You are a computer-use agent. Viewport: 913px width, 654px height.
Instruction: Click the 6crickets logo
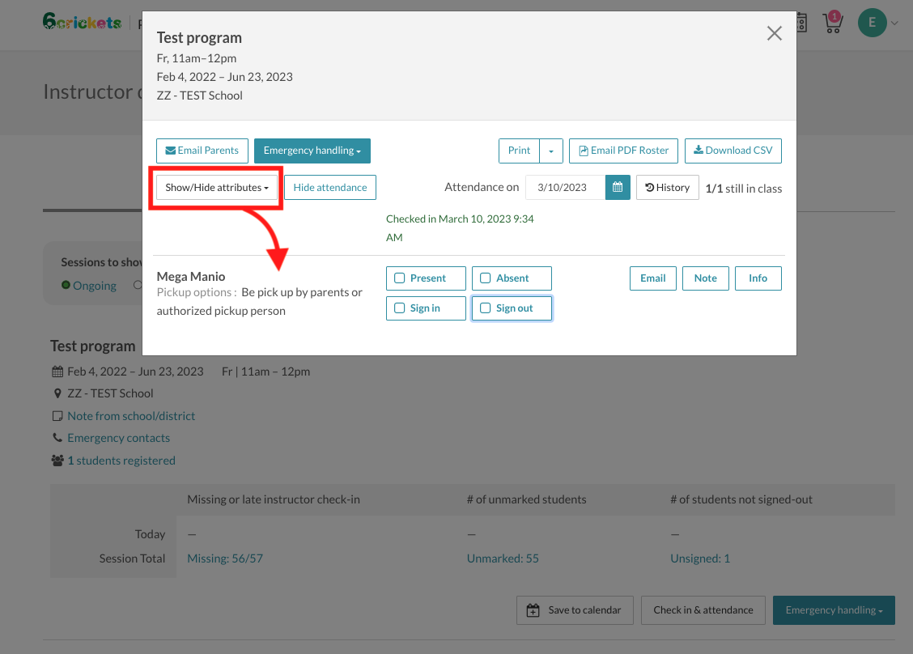82,22
